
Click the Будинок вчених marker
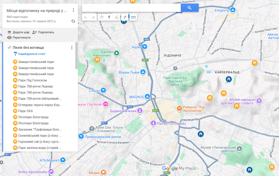pos(140,111)
